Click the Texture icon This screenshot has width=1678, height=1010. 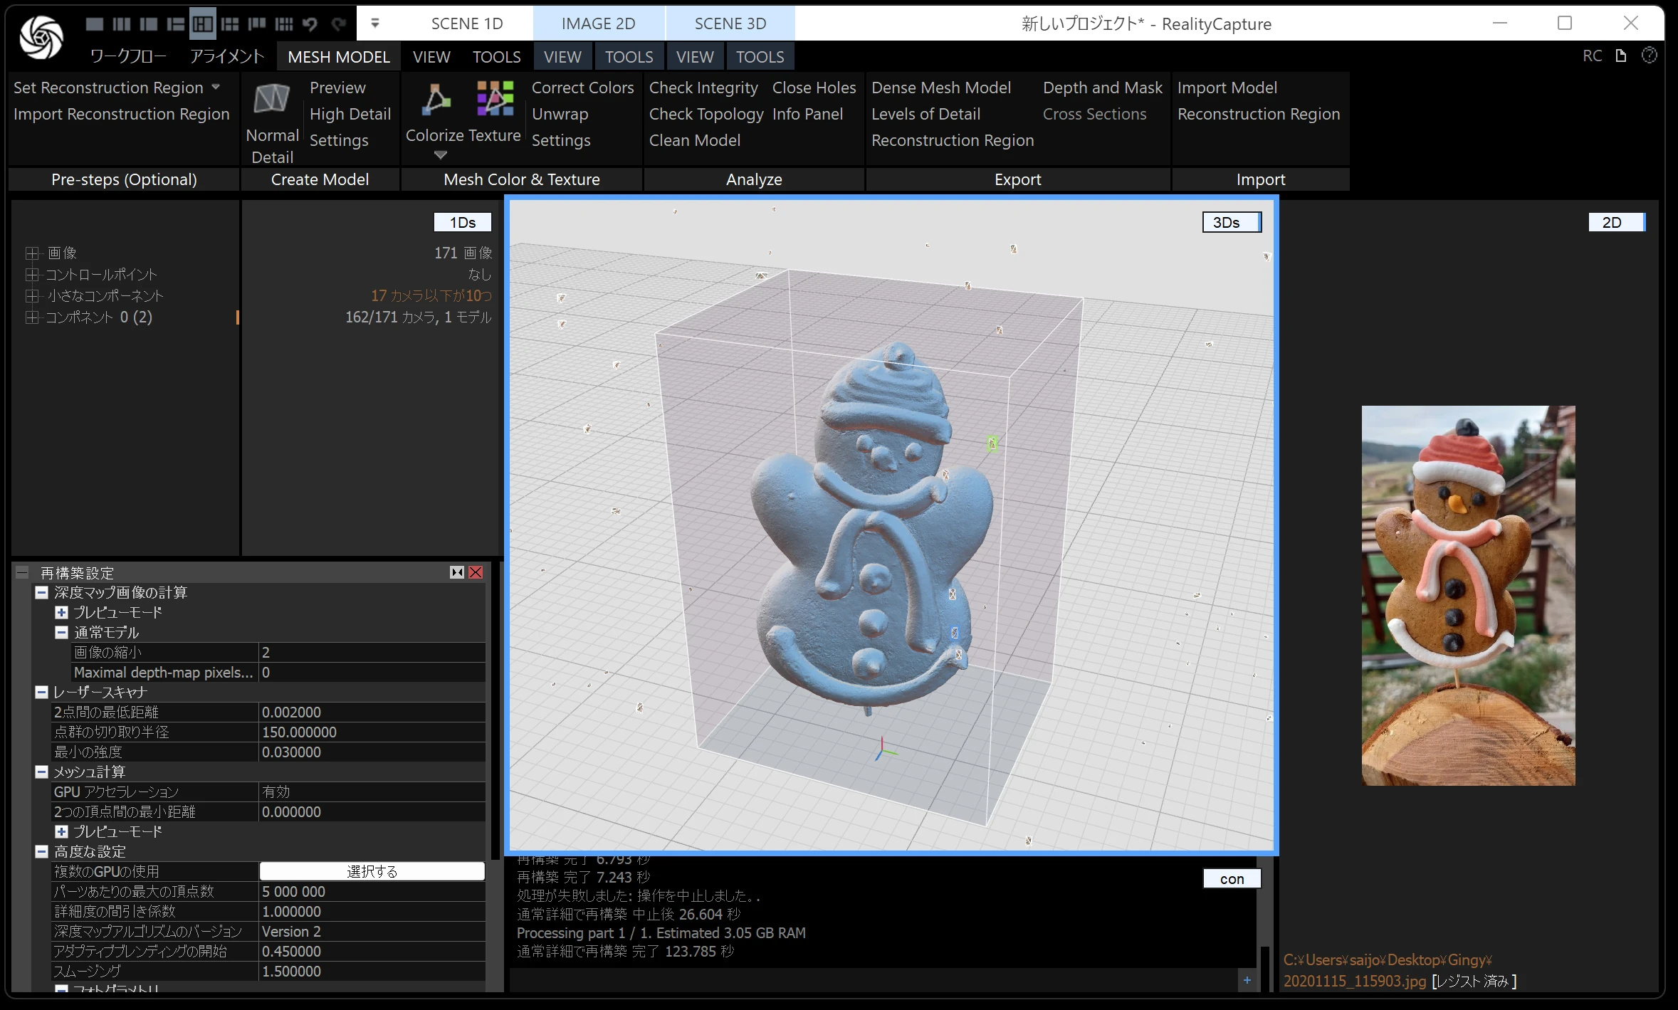tap(495, 99)
